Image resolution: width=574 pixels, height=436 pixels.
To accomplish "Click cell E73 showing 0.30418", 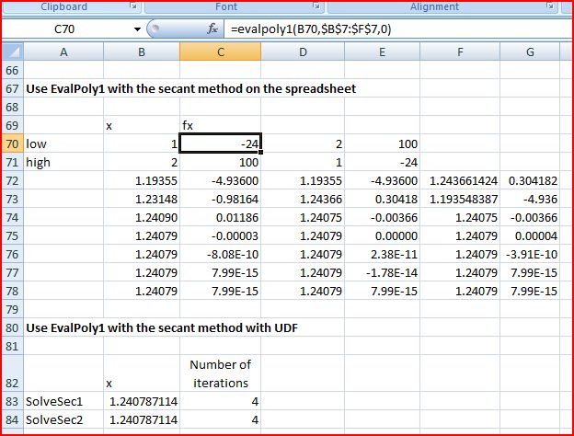I will click(x=382, y=199).
